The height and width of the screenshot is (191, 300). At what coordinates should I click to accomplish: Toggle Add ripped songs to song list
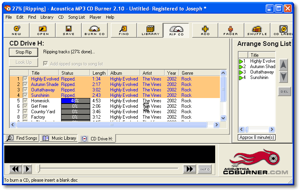click(46, 63)
